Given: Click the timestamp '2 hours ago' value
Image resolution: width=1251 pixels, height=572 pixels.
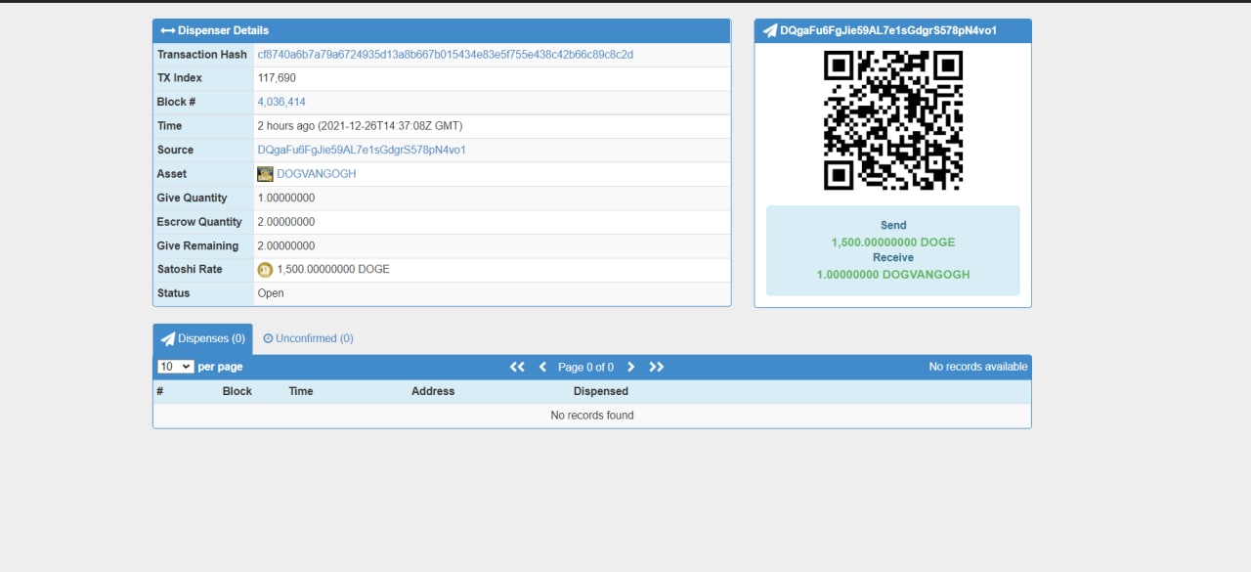Looking at the screenshot, I should click(x=360, y=126).
